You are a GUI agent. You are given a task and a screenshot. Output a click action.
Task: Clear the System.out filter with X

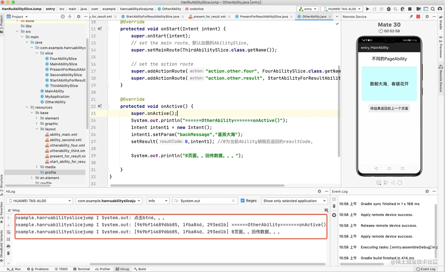(233, 201)
